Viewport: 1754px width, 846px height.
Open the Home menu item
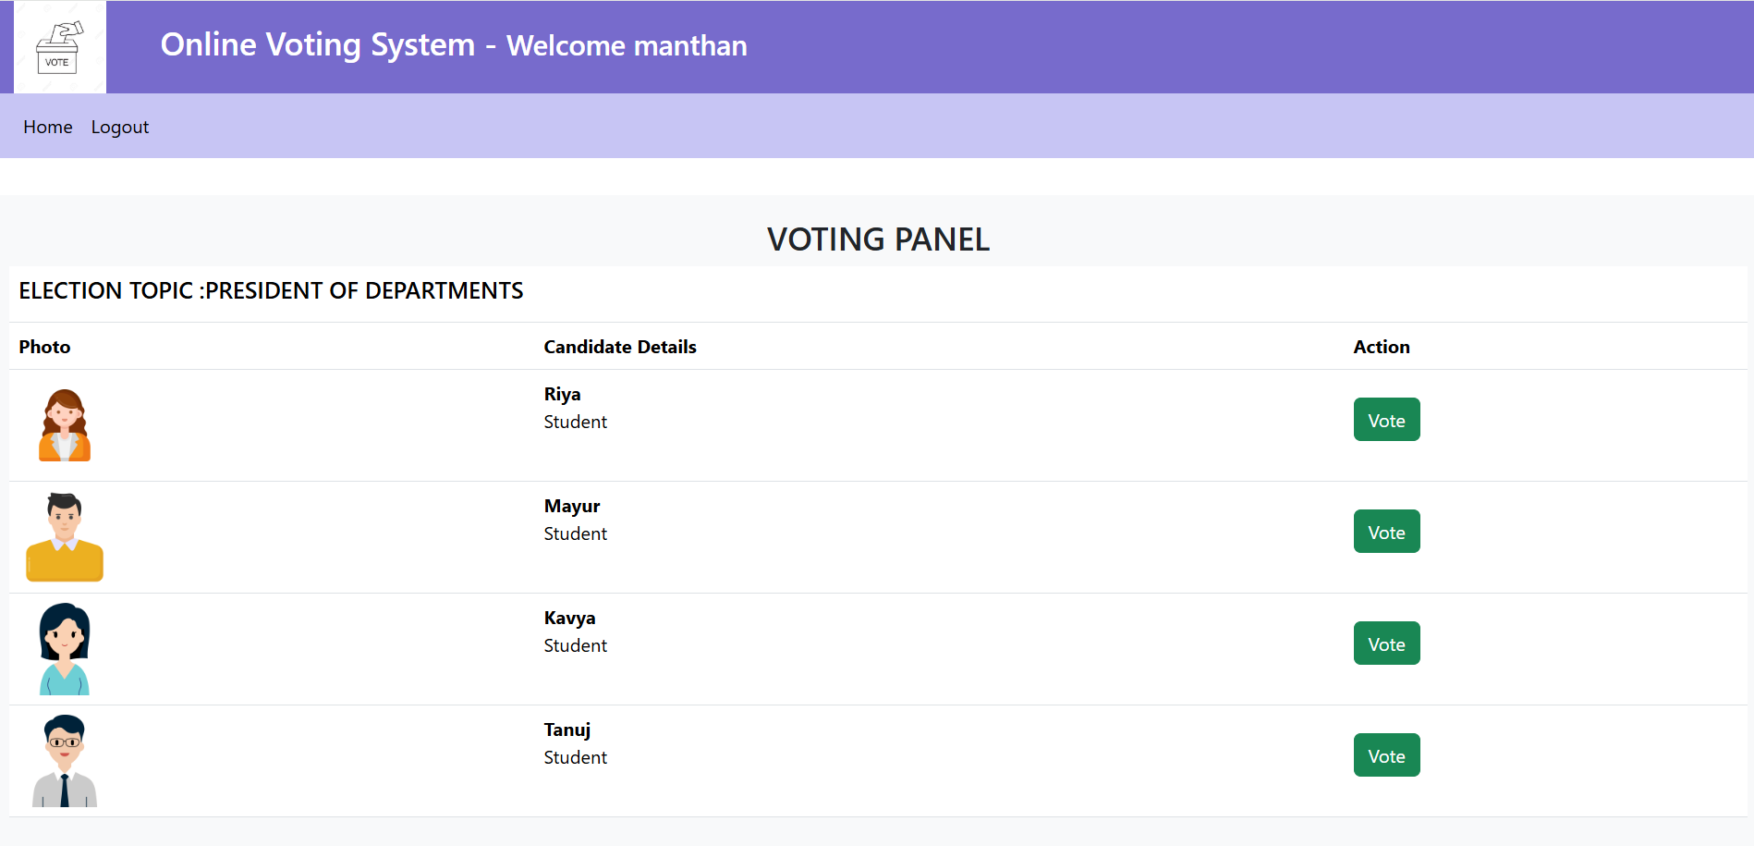[x=48, y=128]
